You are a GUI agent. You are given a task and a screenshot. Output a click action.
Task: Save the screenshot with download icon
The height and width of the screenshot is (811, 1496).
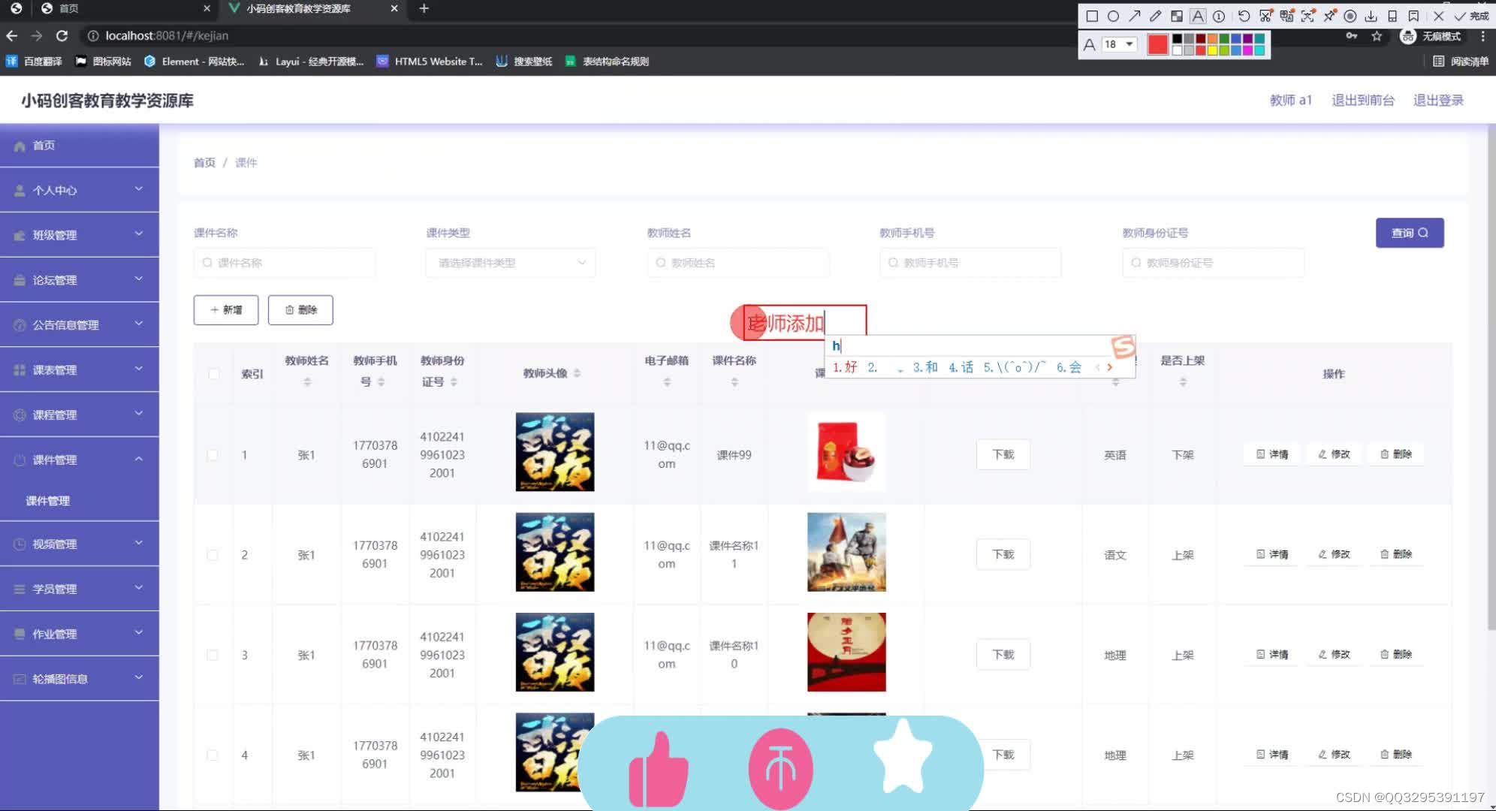[1371, 16]
